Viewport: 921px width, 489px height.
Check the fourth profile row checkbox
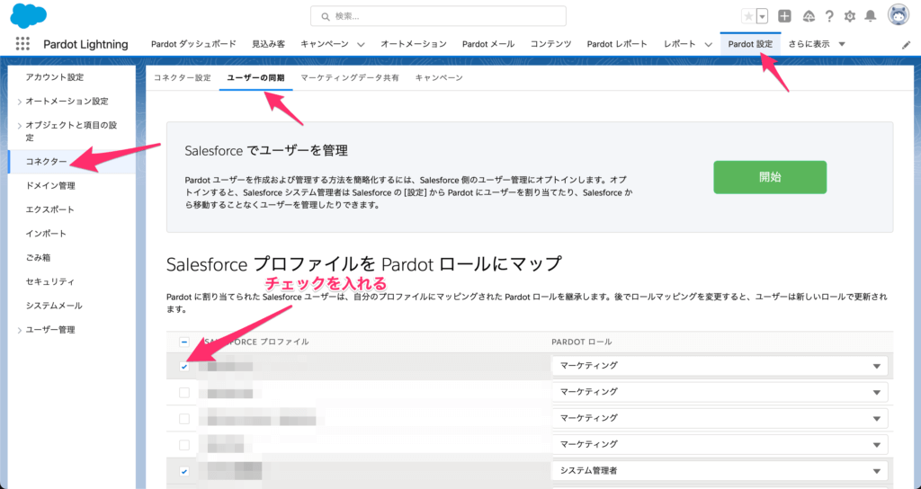click(x=184, y=445)
